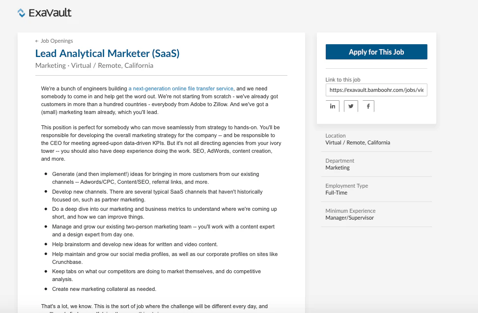
Task: Click bullet starting 'Generate (and then implement!)'
Action: click(x=155, y=178)
